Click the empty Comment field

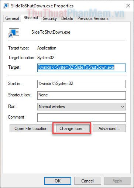click(x=82, y=117)
